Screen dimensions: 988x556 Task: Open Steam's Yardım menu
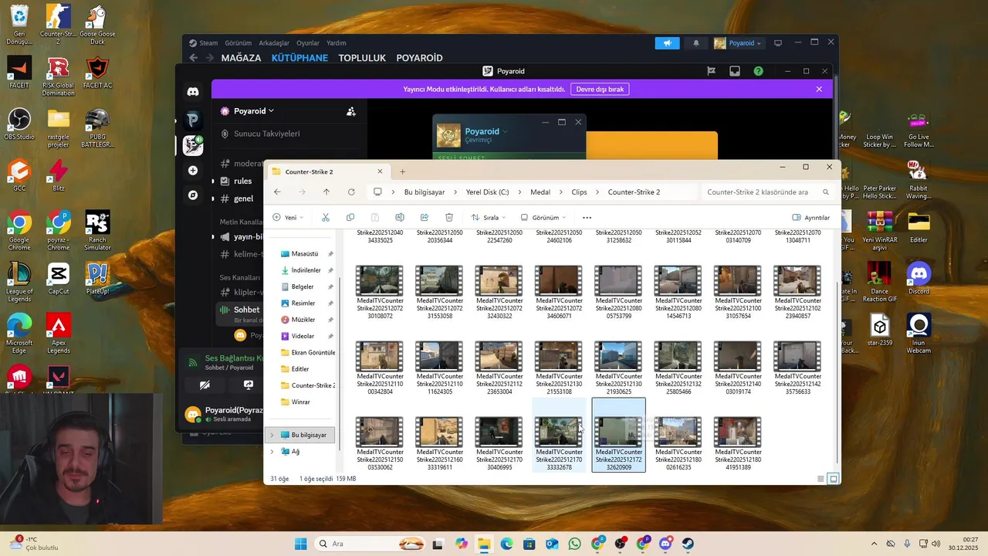337,43
